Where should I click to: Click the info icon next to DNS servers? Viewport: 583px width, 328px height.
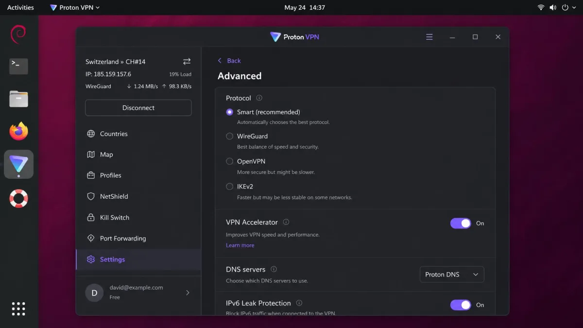coord(274,269)
